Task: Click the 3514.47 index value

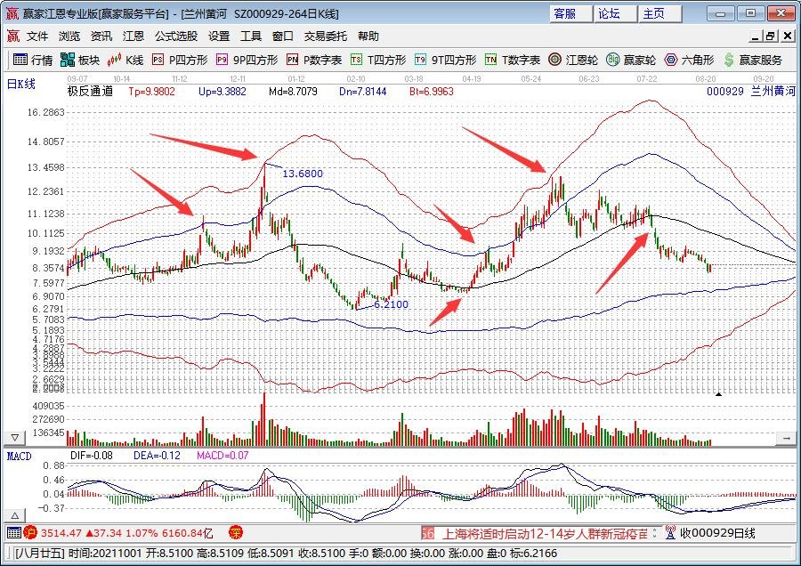Action: point(61,533)
